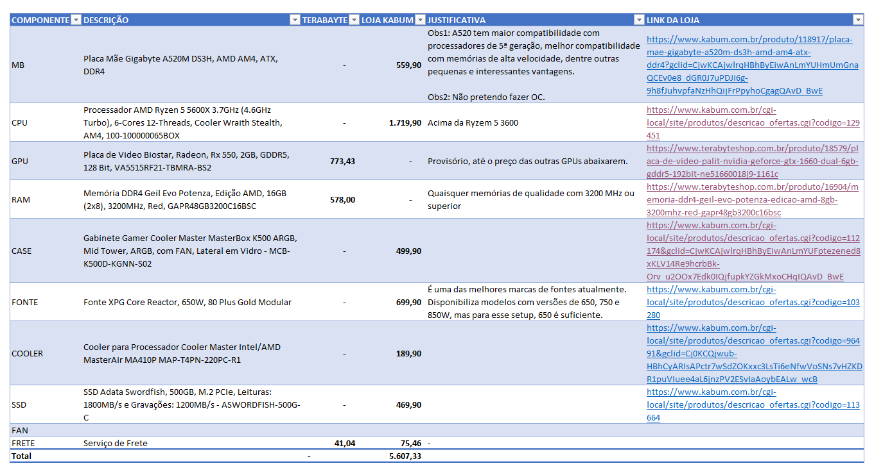Screen dimensions: 874x475
Task: Open the JUSTIFICATIVA column filter dropdown
Action: click(638, 20)
